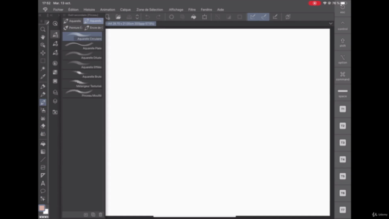Click the Redo arrow
This screenshot has width=389, height=219.
point(158,17)
